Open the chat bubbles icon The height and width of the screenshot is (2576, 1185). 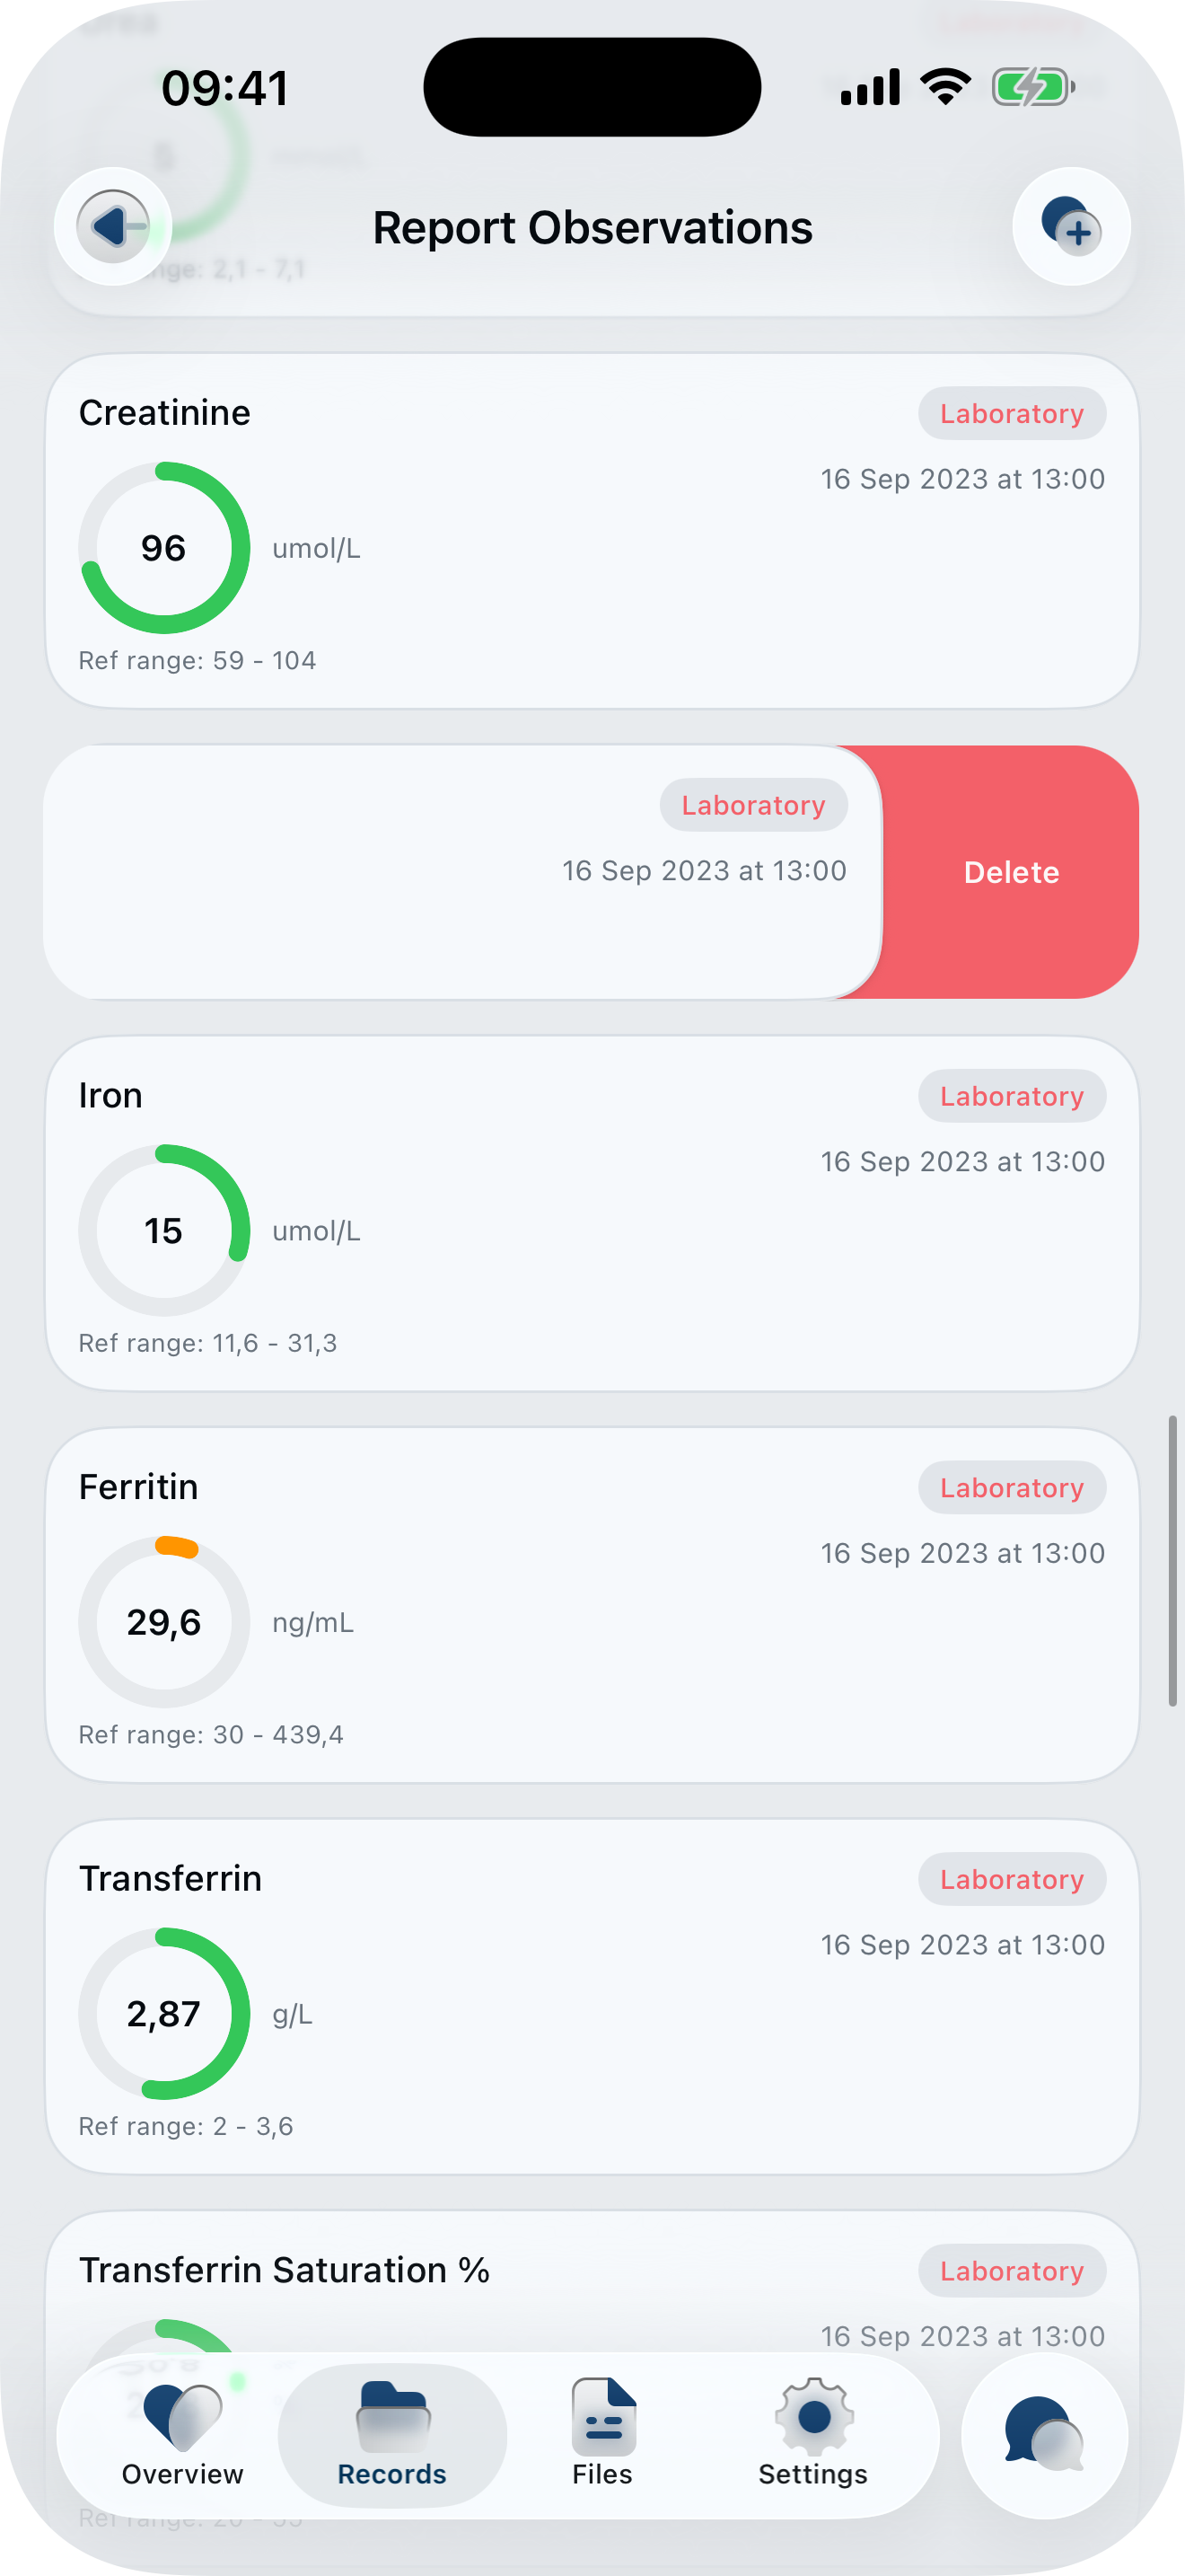pos(1044,2435)
